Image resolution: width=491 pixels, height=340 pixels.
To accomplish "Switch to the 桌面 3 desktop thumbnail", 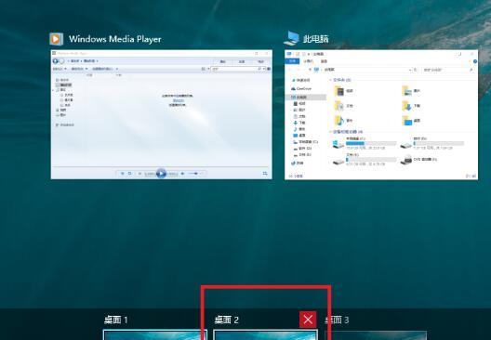I will pos(376,335).
